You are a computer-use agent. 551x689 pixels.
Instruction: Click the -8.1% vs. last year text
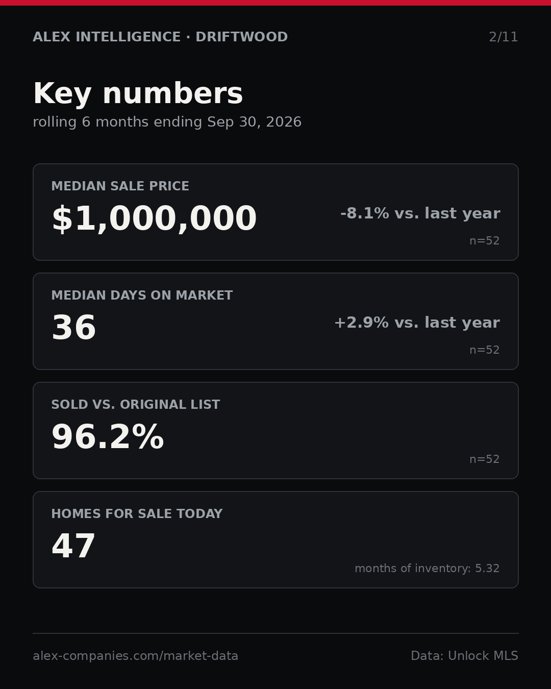click(420, 213)
